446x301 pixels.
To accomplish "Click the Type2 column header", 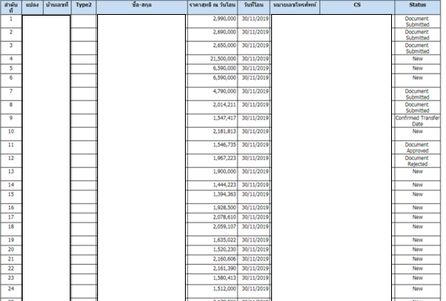I will point(84,7).
